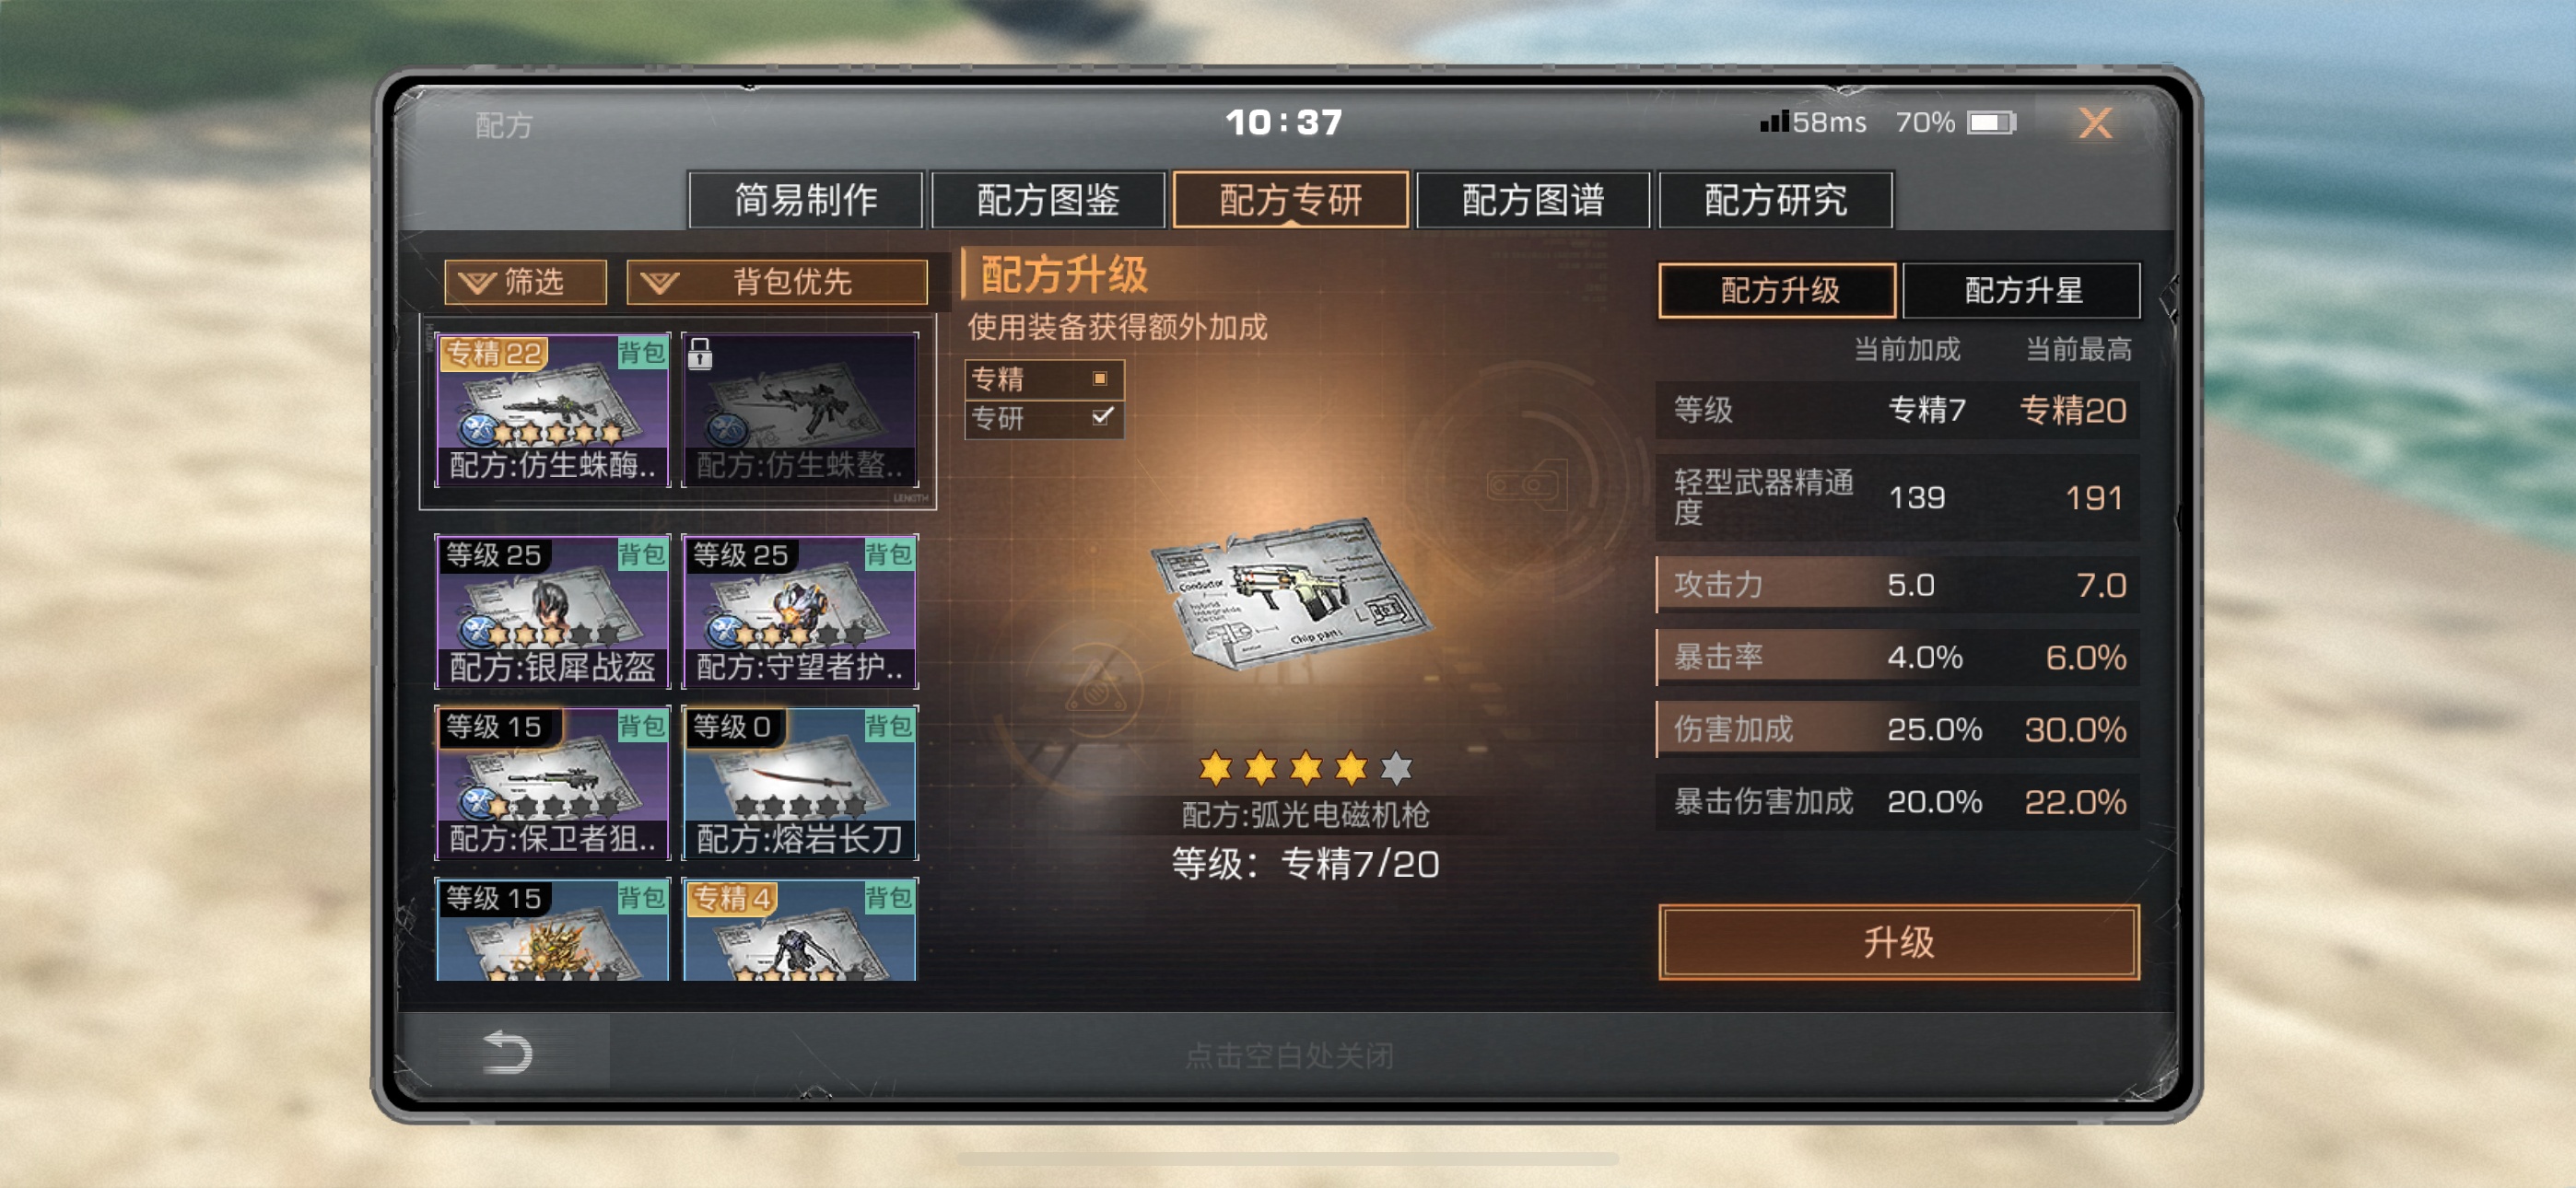2576x1188 pixels.
Task: Switch to the 配方图鉴 tab
Action: 1048,200
